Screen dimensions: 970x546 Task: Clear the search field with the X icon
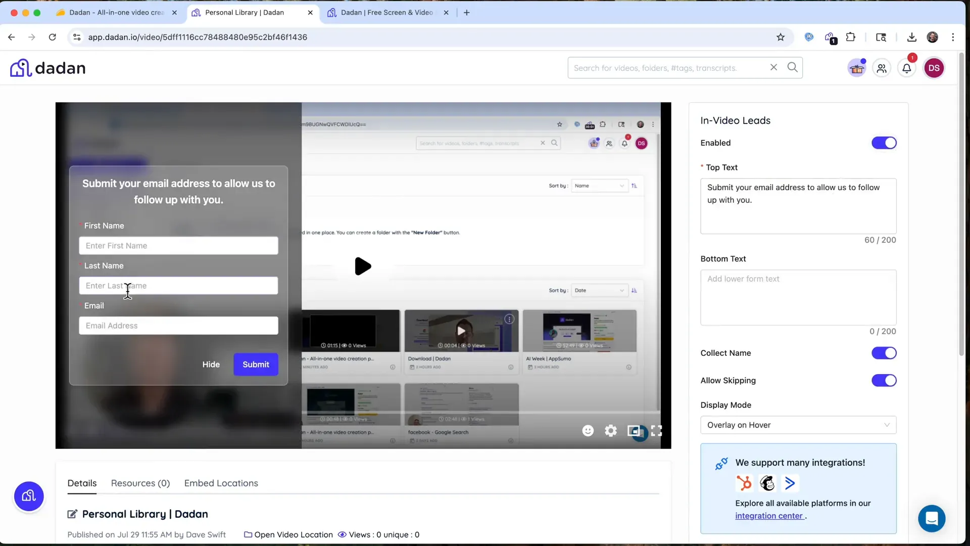tap(773, 67)
